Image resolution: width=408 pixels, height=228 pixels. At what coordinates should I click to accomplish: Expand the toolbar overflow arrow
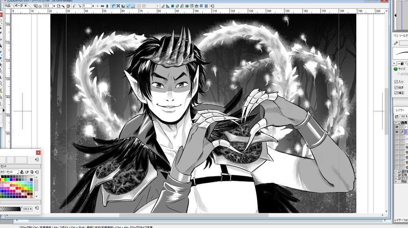[157, 6]
